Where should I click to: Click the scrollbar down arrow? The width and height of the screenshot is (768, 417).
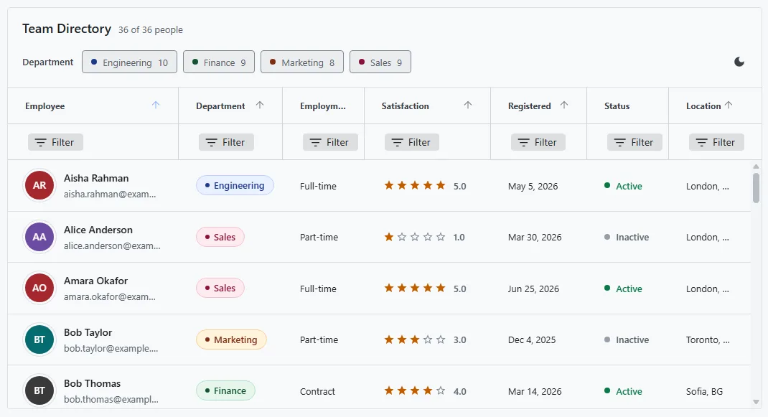(757, 402)
